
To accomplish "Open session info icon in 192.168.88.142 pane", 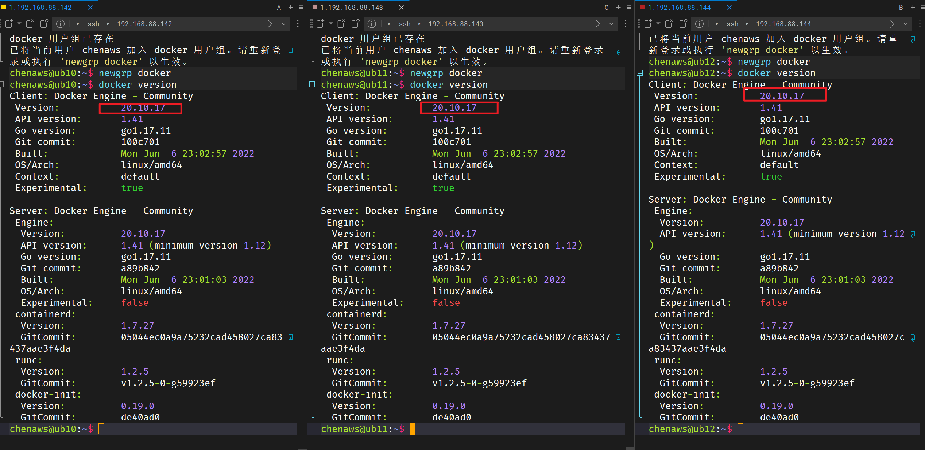I will coord(61,24).
